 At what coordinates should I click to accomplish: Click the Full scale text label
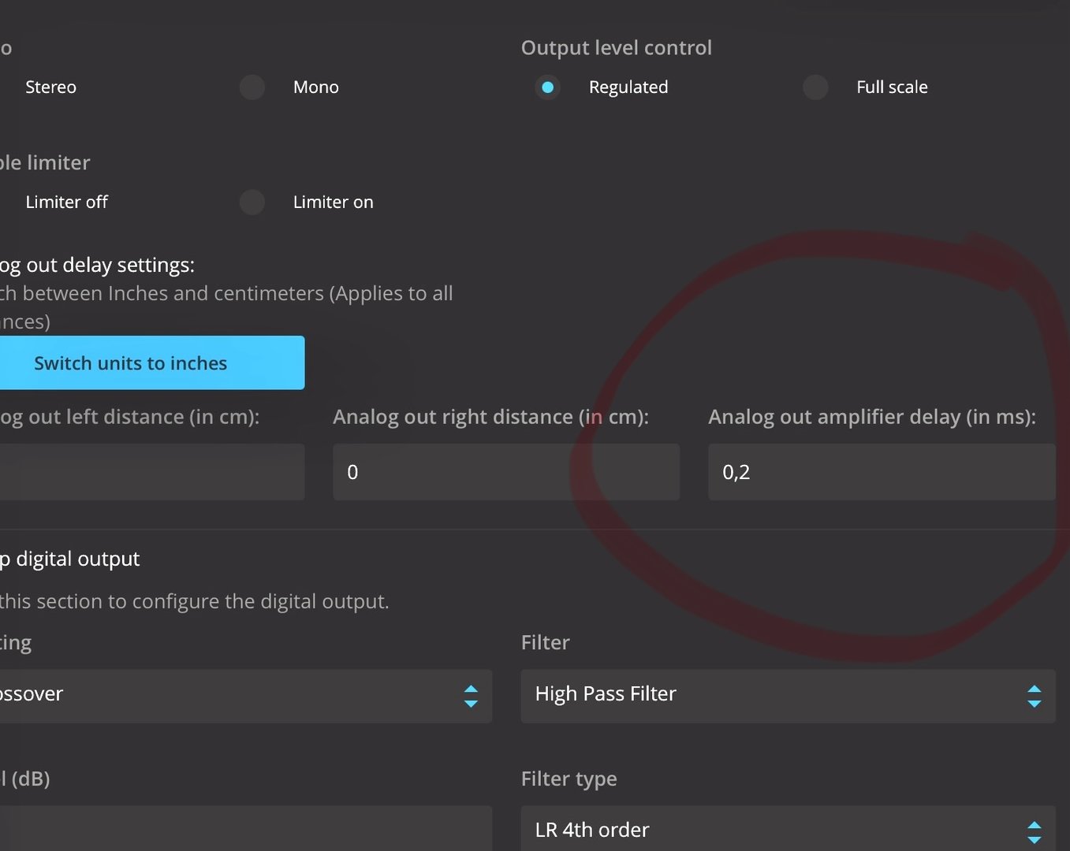click(x=892, y=87)
